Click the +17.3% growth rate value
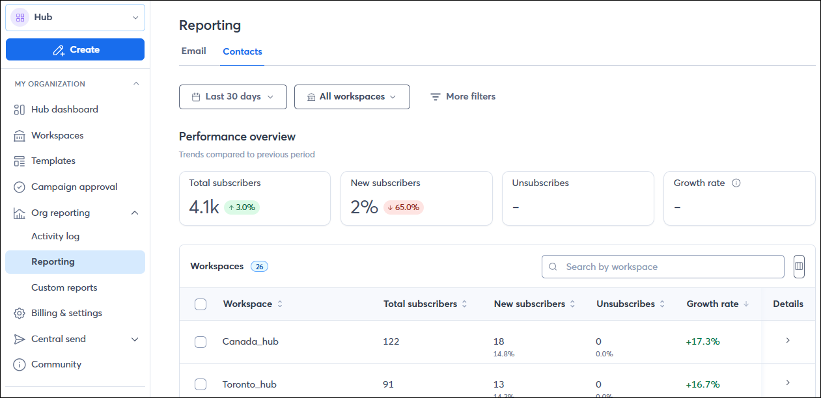Image resolution: width=821 pixels, height=398 pixels. pyautogui.click(x=703, y=341)
